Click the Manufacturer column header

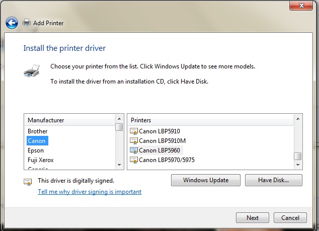[x=70, y=120]
